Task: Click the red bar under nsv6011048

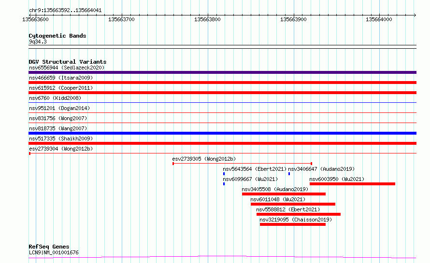Action: pyautogui.click(x=293, y=204)
